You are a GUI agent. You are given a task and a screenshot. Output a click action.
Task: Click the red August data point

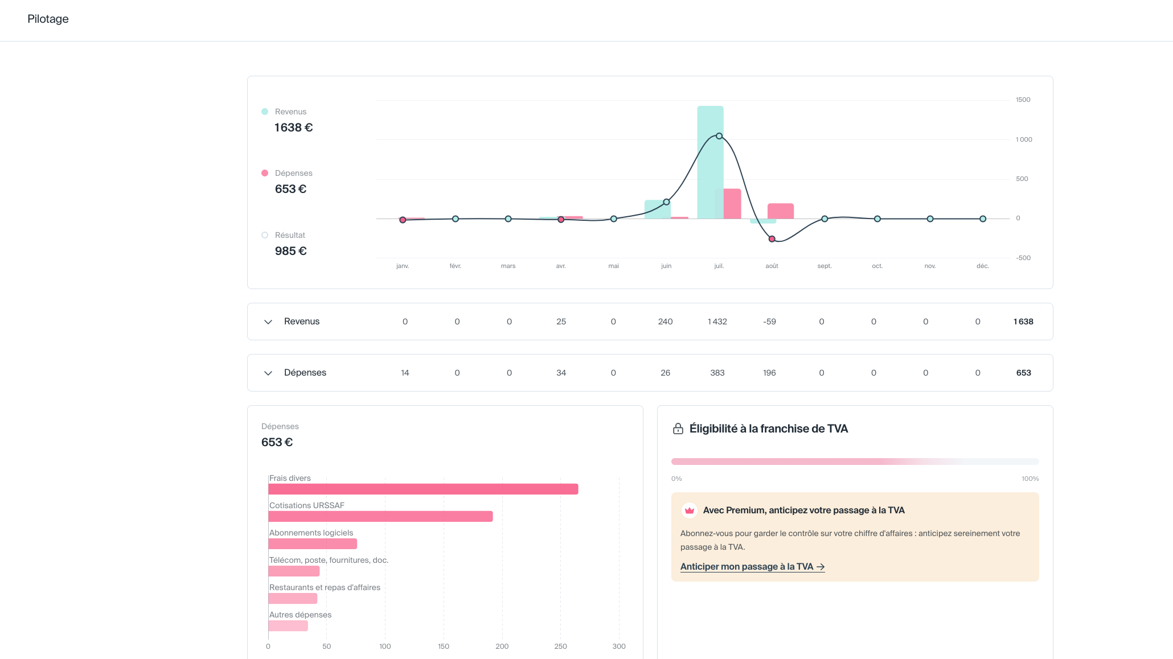[x=772, y=239]
